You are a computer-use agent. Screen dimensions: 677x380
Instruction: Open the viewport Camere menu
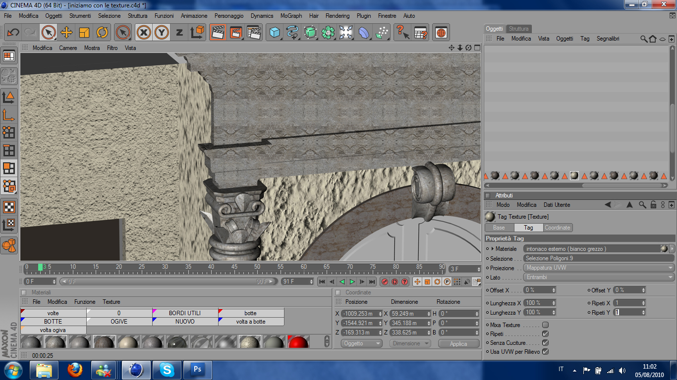coord(68,48)
